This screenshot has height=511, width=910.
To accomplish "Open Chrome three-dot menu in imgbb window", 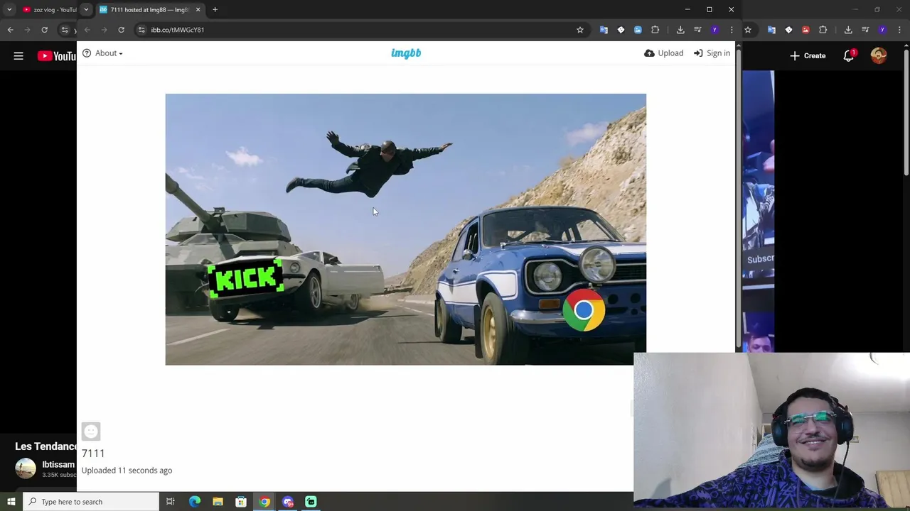I will pos(732,30).
